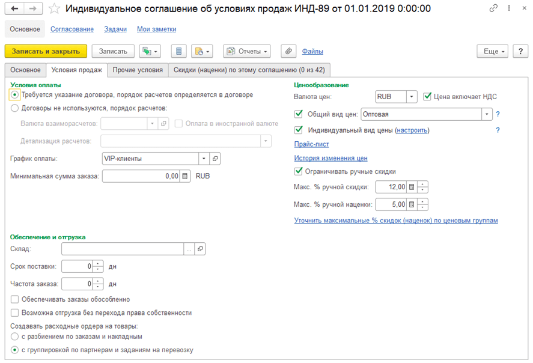The height and width of the screenshot is (363, 533).
Task: Enable 'Обеспечивать заказы обособленно' checkbox
Action: tap(15, 299)
